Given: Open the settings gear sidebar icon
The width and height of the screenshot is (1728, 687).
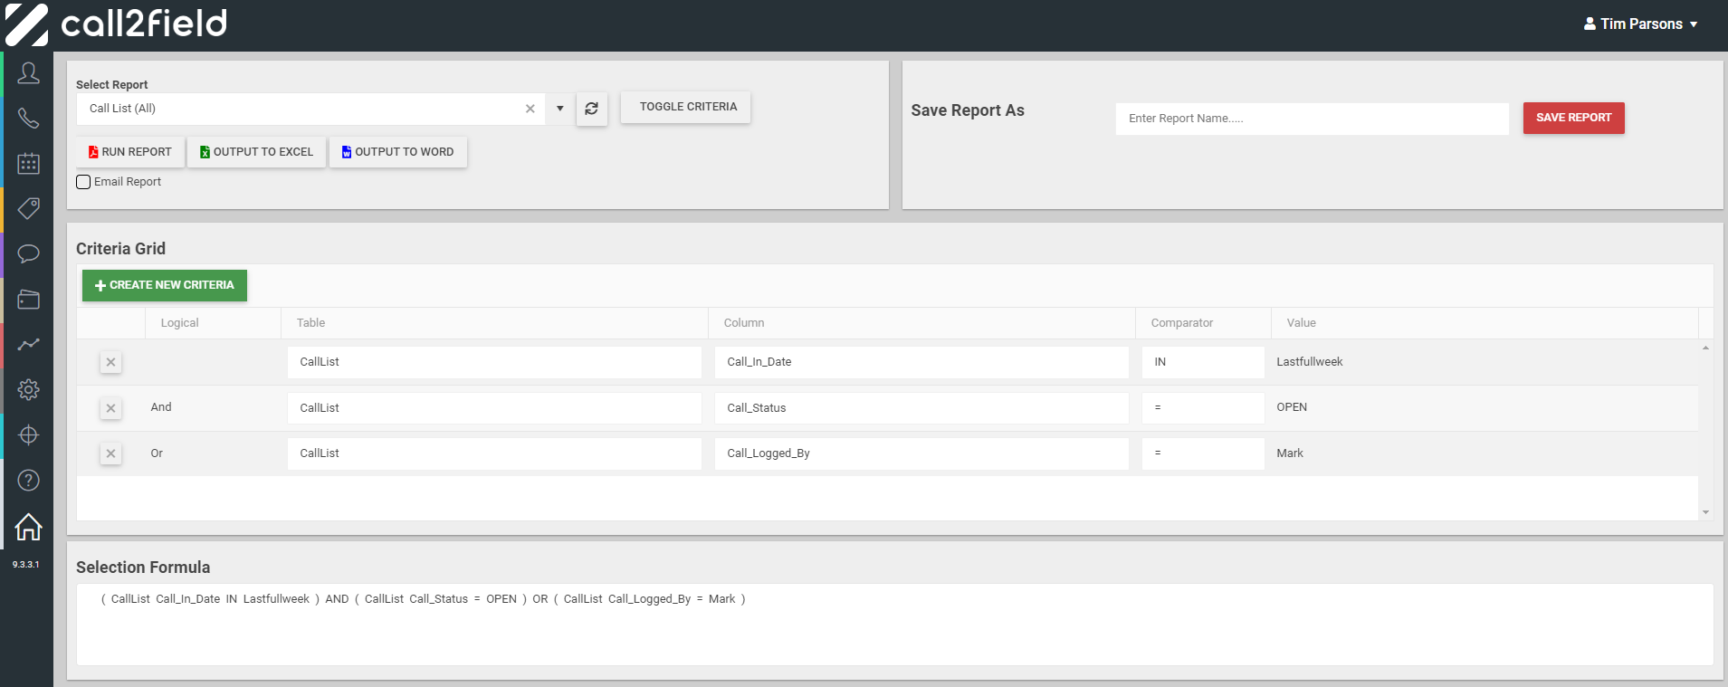Looking at the screenshot, I should click(x=28, y=389).
